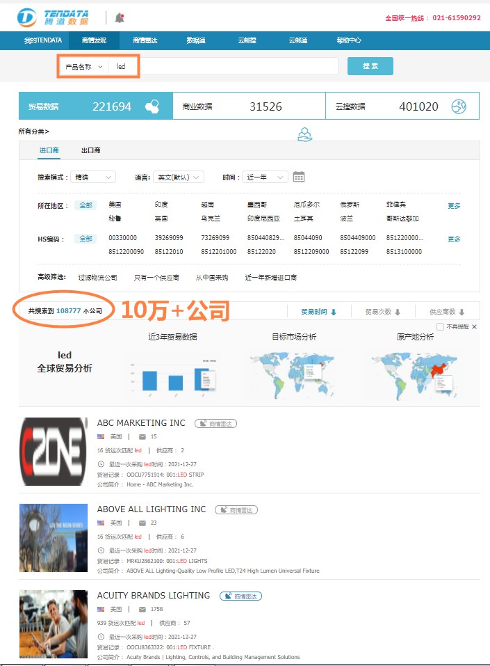
Task: Sort by trade count arrow icon
Action: tap(398, 312)
